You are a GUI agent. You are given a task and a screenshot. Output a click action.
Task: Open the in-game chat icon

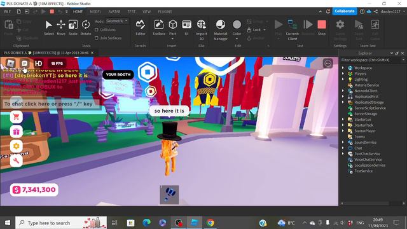[25, 63]
